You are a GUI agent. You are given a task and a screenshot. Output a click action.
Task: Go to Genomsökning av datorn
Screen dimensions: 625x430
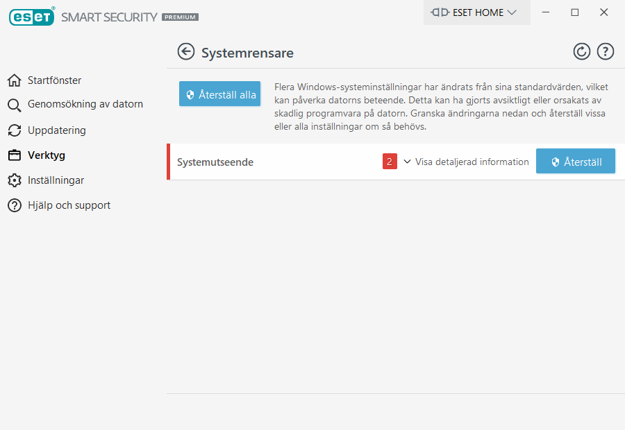pyautogui.click(x=85, y=105)
